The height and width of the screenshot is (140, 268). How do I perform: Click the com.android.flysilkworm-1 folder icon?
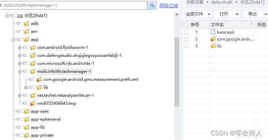point(33,47)
